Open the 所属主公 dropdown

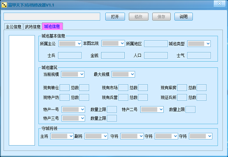click(70, 43)
